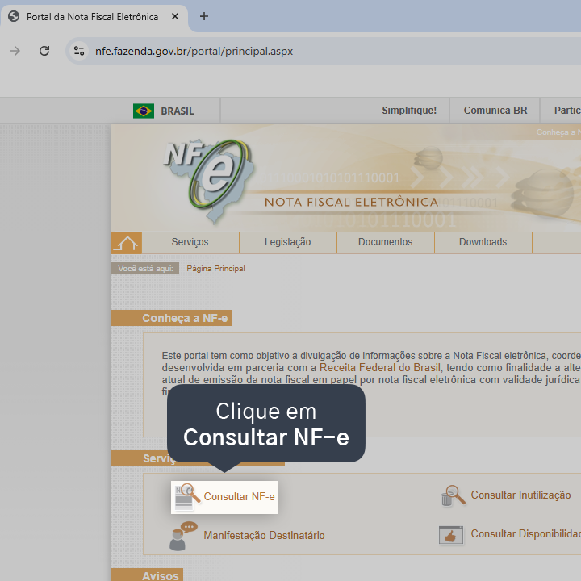This screenshot has width=581, height=581.
Task: Reload the page with the refresh button
Action: pyautogui.click(x=44, y=51)
